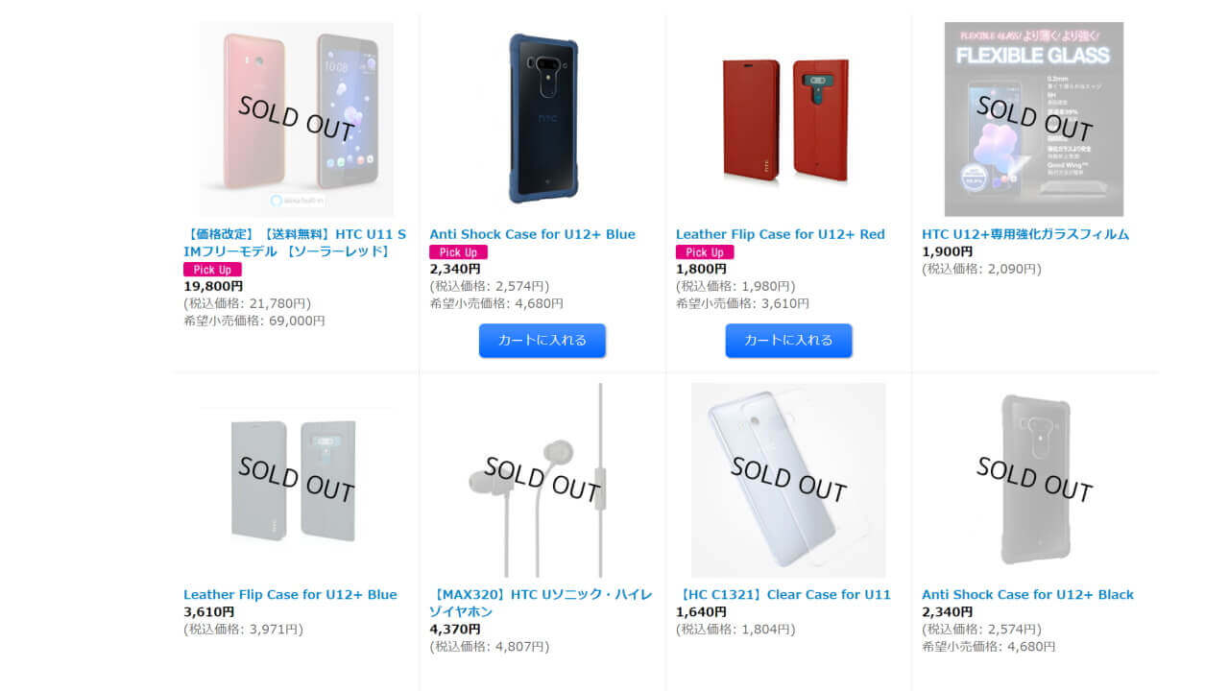Click the Pick Up badge under HTC U11

coord(212,270)
